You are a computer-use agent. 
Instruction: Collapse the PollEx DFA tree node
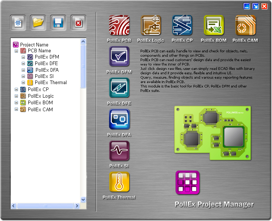point(23,70)
